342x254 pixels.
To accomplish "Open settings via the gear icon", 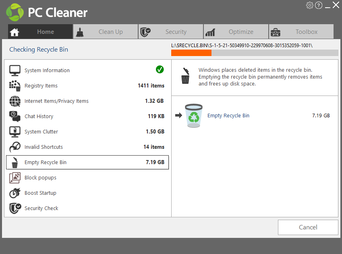I will click(310, 5).
